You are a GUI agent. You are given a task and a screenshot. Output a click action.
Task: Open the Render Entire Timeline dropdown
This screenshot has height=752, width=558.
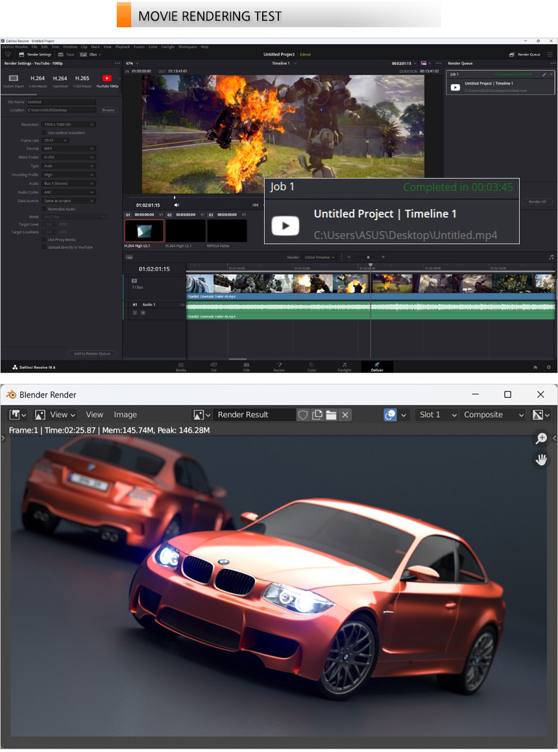click(x=320, y=258)
